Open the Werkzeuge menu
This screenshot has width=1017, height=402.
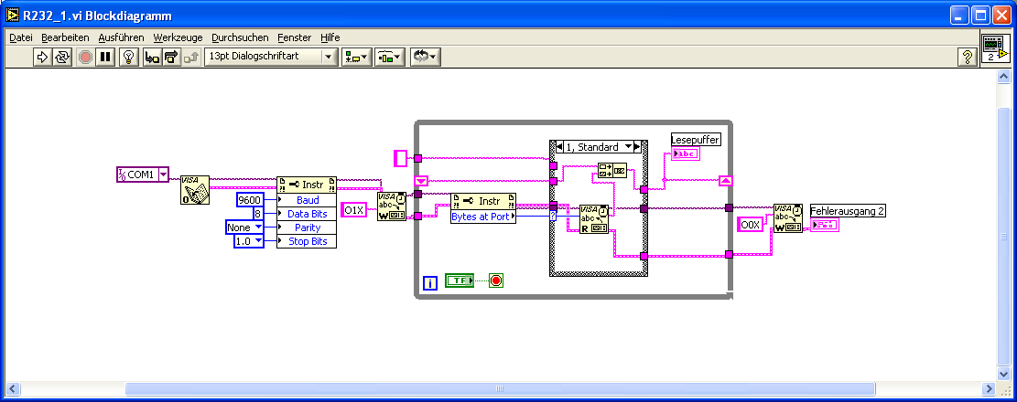pos(178,37)
